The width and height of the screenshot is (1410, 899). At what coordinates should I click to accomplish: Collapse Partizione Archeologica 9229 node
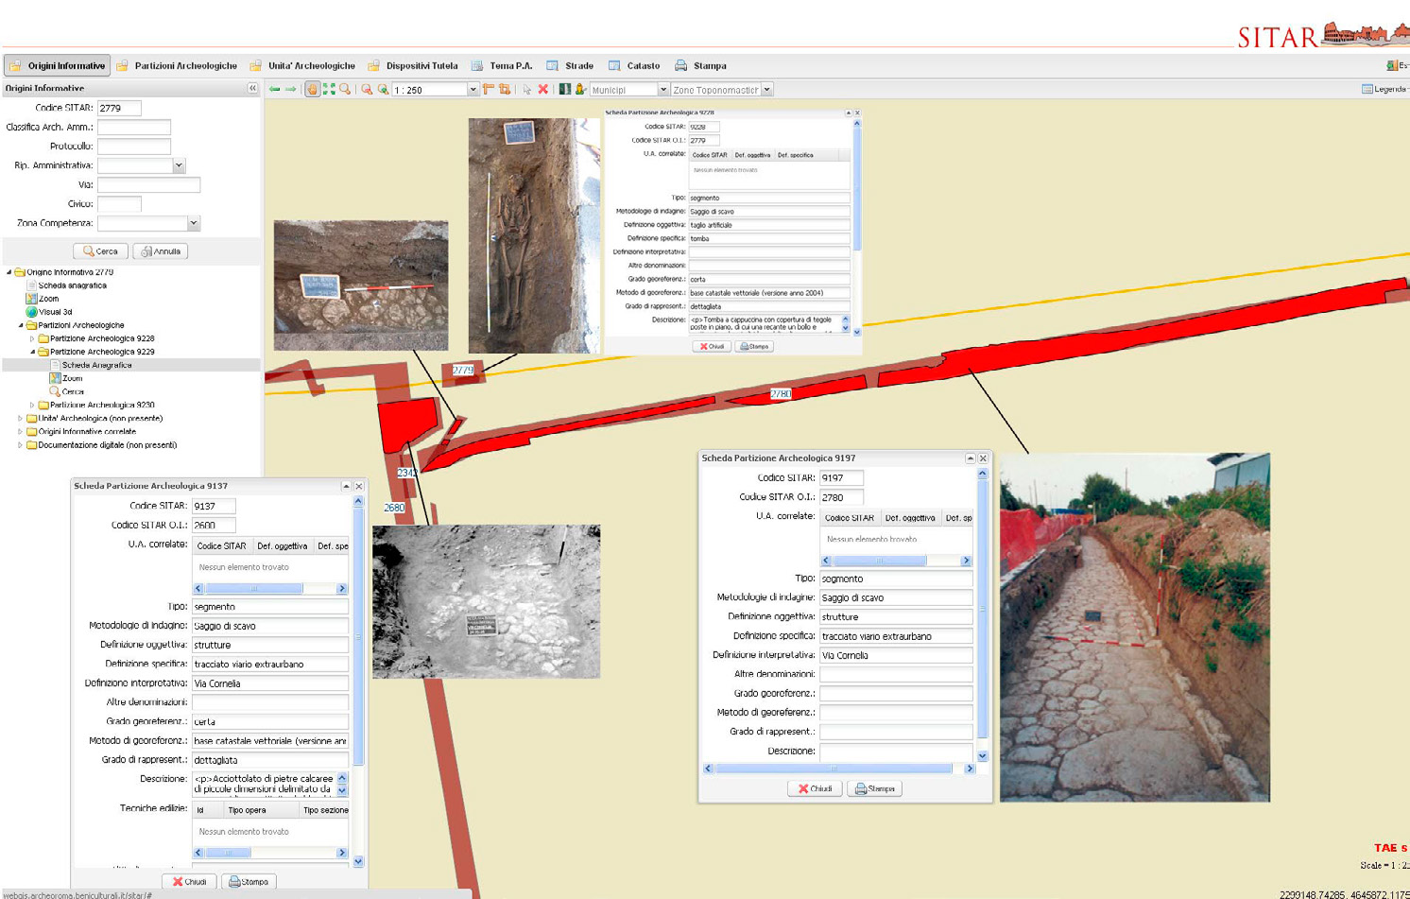[x=32, y=352]
